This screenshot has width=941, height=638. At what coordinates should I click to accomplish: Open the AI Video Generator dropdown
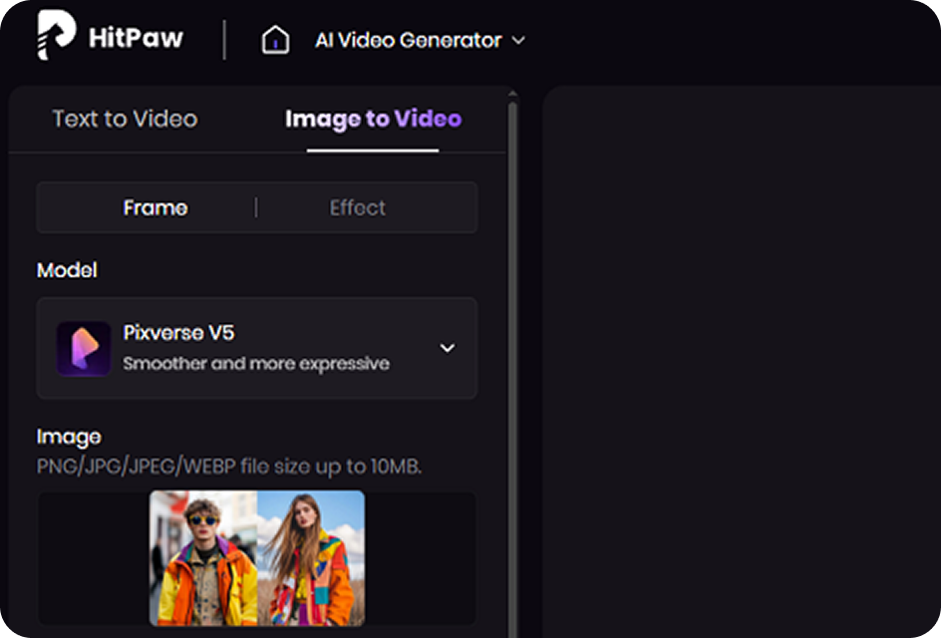pos(420,40)
